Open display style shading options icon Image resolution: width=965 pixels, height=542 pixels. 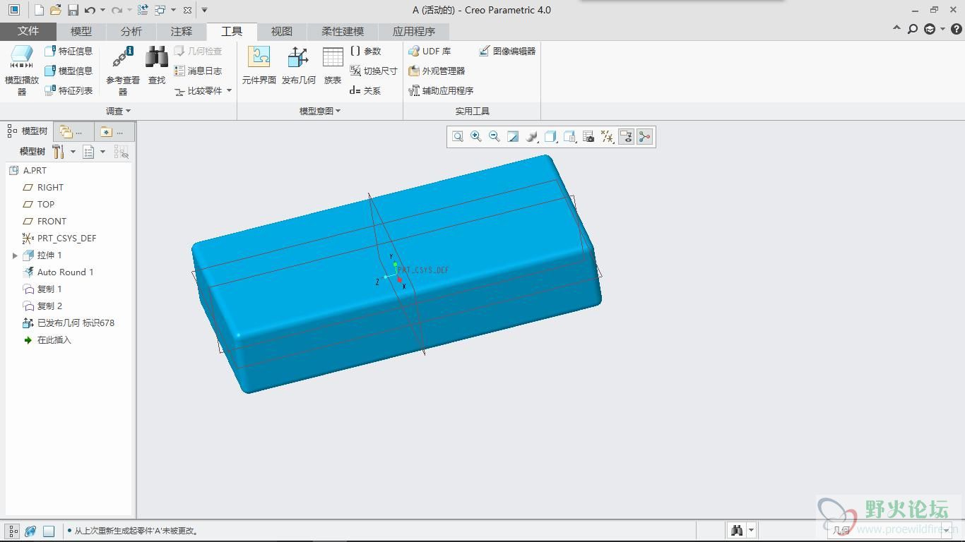coord(532,137)
